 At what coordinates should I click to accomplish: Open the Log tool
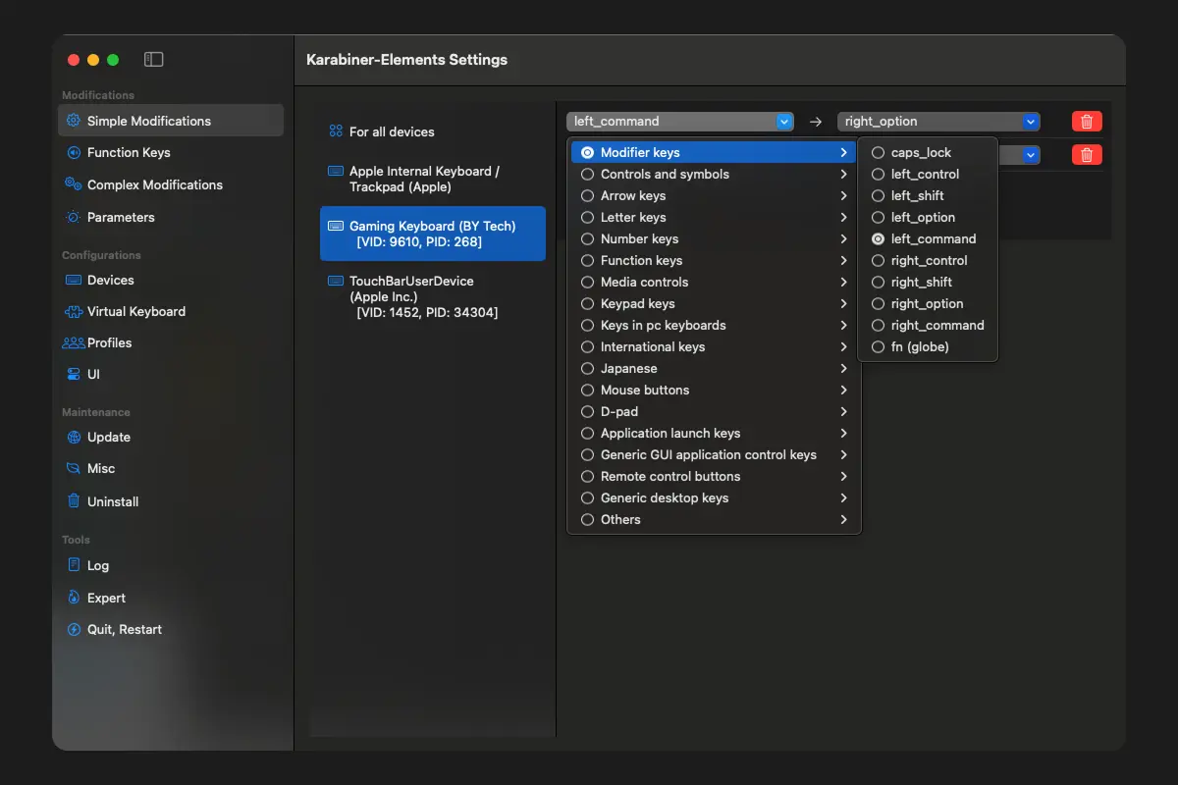(x=97, y=565)
